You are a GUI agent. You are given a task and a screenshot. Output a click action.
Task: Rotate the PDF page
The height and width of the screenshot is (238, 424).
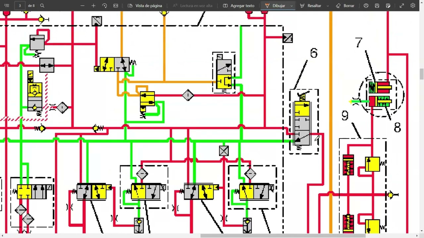[x=105, y=6]
